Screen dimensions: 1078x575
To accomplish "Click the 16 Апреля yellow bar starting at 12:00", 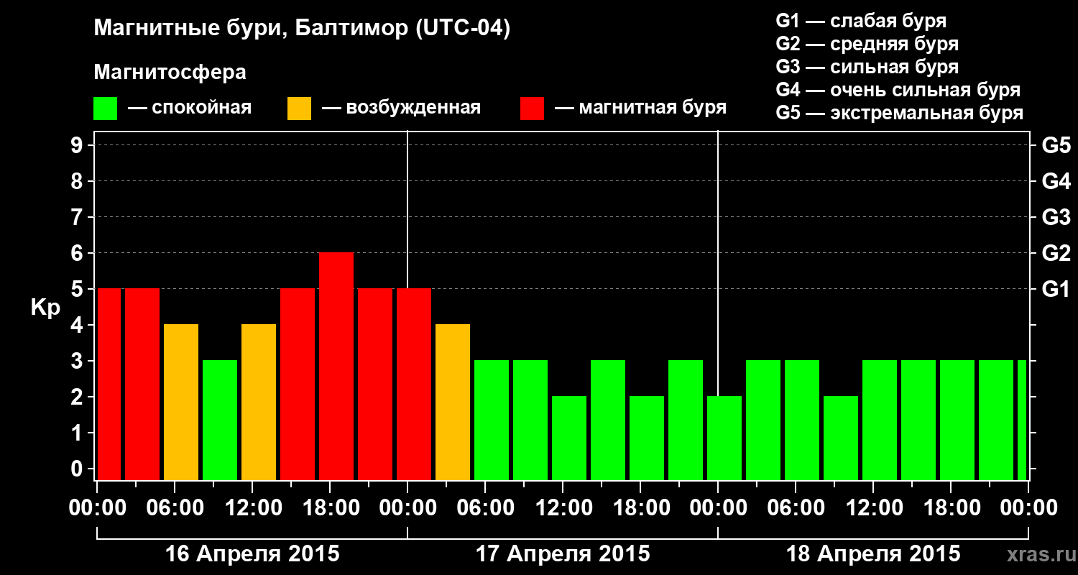I will [259, 402].
